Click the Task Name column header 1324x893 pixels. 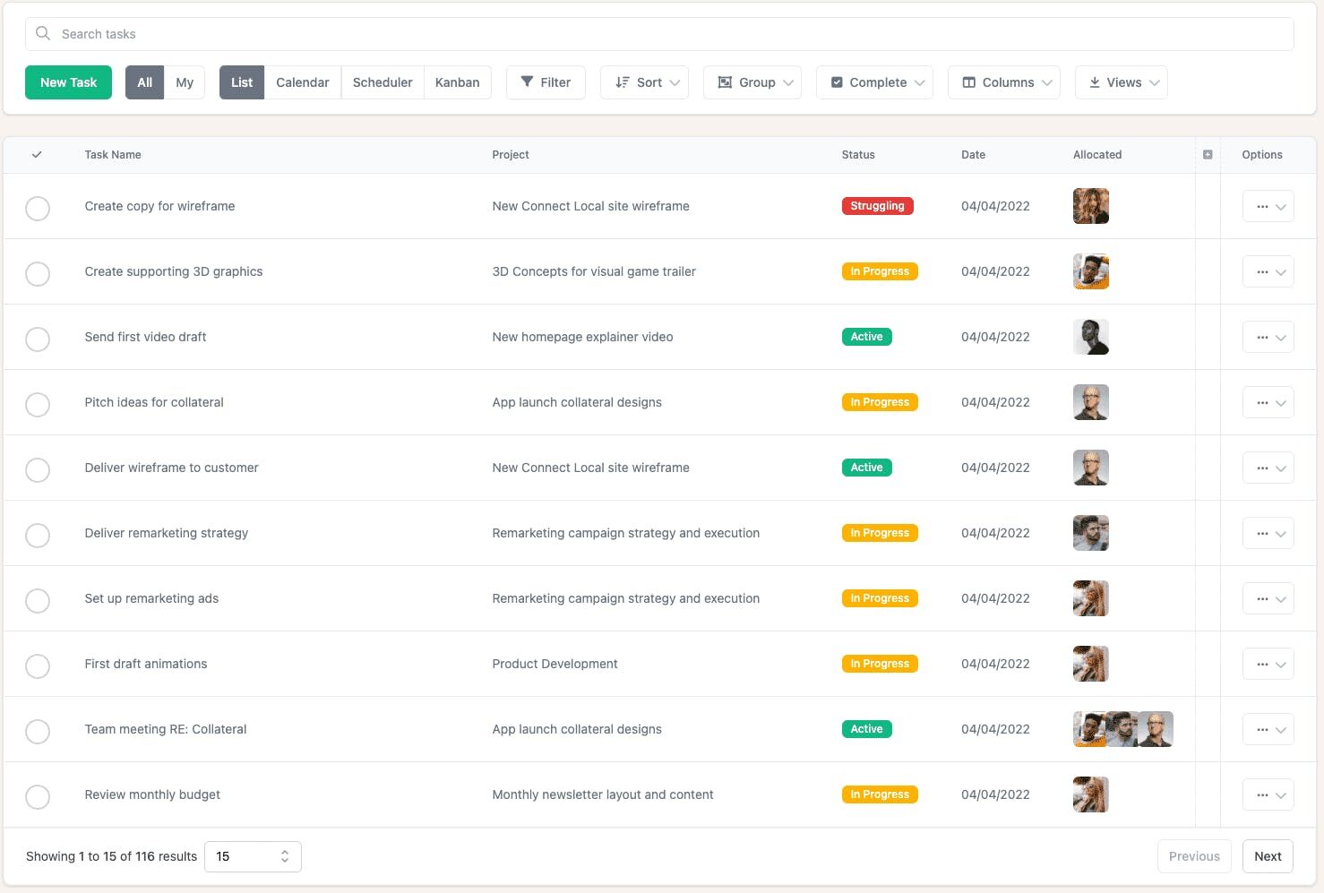tap(113, 155)
